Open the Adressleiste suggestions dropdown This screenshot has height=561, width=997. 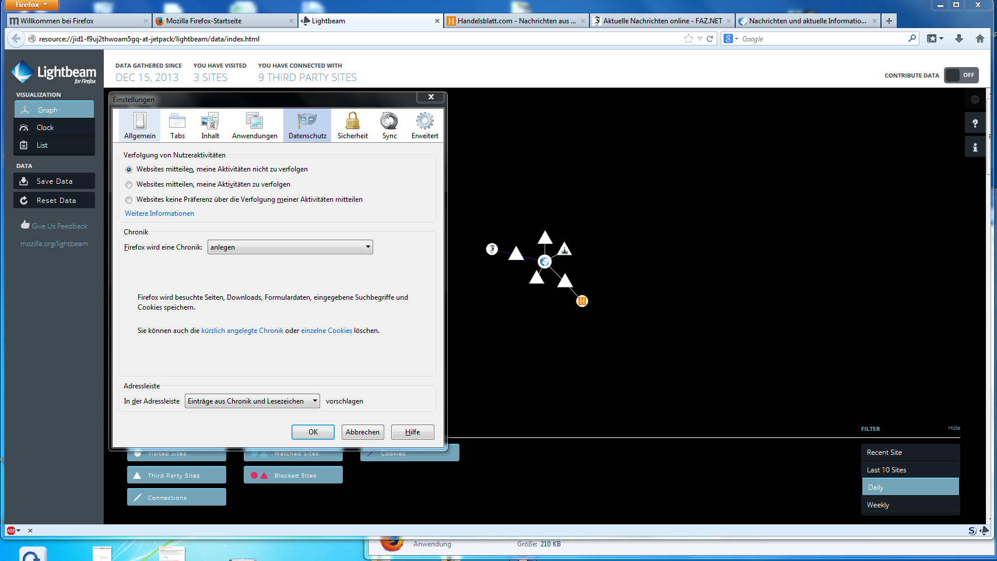coord(252,401)
